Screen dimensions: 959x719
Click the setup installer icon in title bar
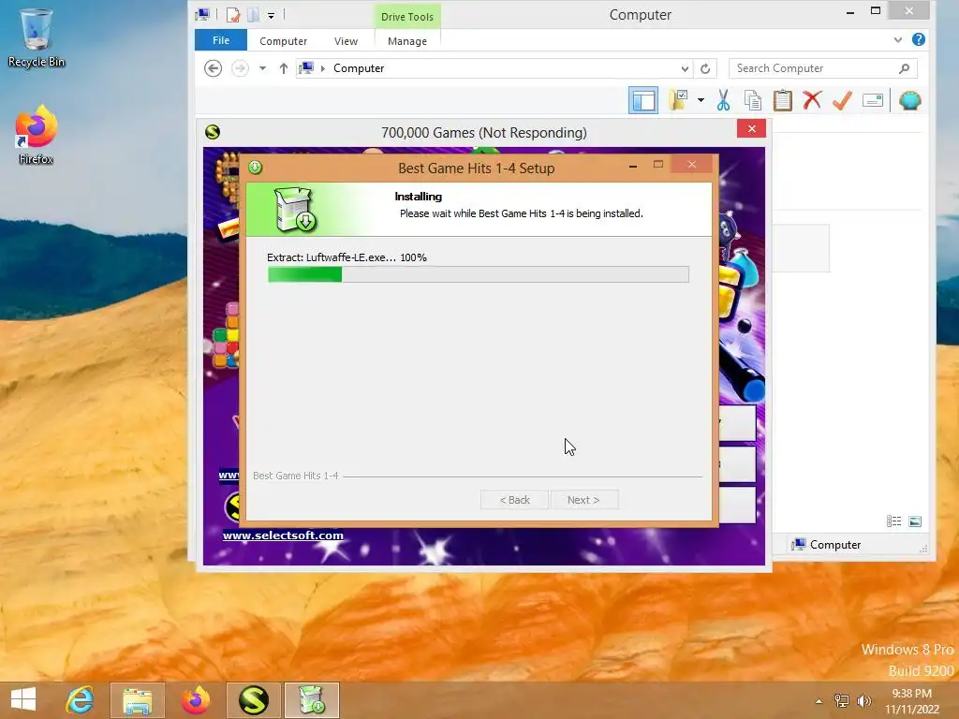pyautogui.click(x=255, y=167)
